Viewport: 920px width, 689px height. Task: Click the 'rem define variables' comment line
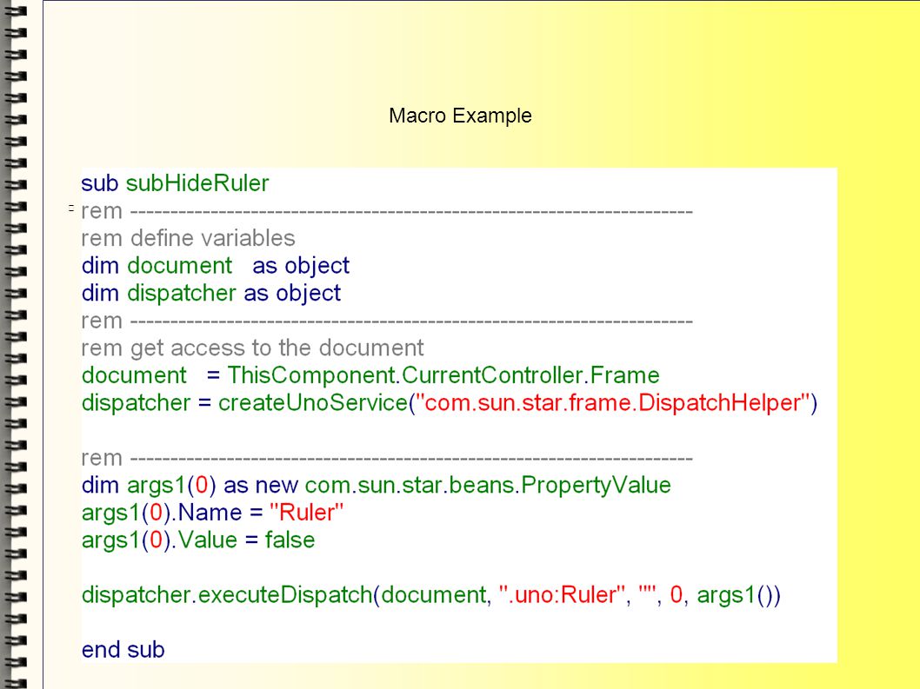pyautogui.click(x=189, y=239)
